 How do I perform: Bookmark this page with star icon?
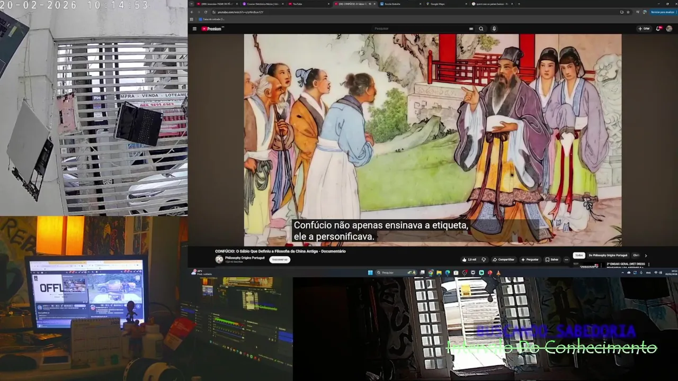(628, 12)
